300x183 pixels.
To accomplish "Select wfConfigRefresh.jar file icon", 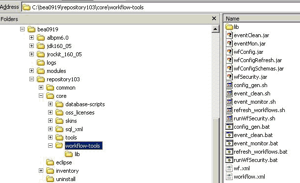I will (229, 60).
